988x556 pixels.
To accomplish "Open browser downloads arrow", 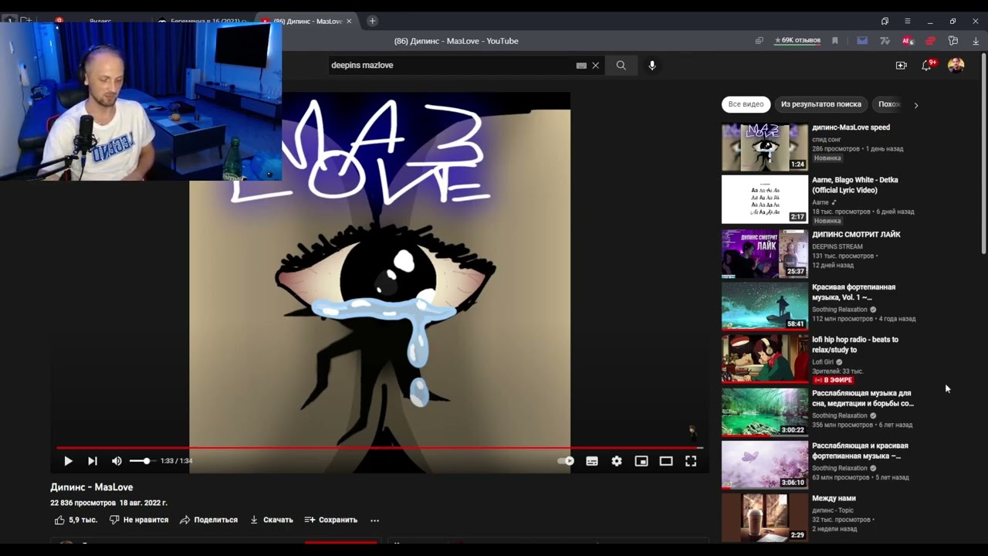I will point(976,41).
